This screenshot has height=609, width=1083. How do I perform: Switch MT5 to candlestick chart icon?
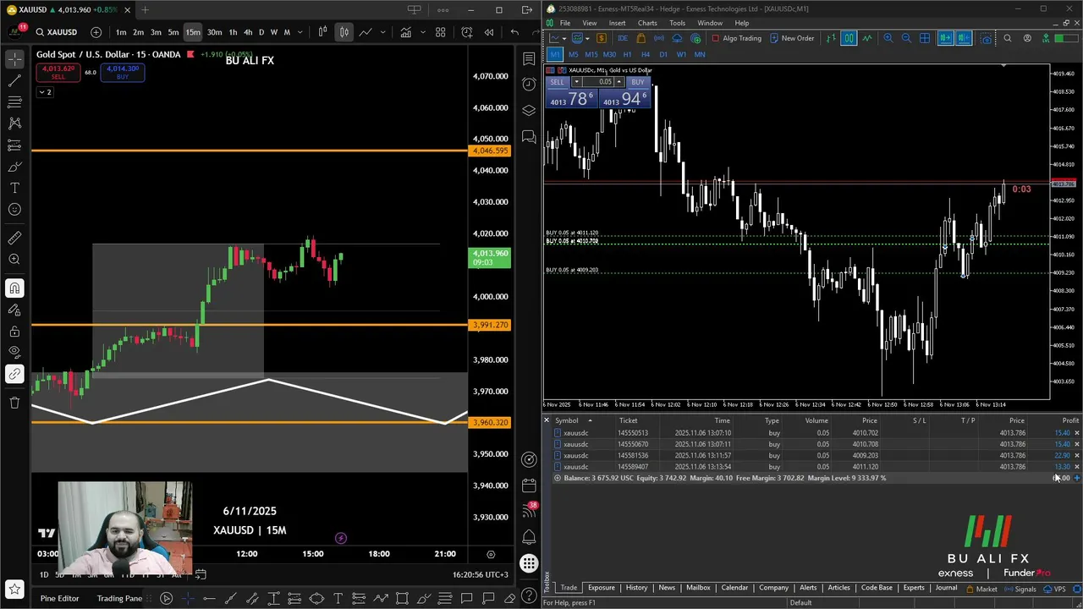point(849,38)
